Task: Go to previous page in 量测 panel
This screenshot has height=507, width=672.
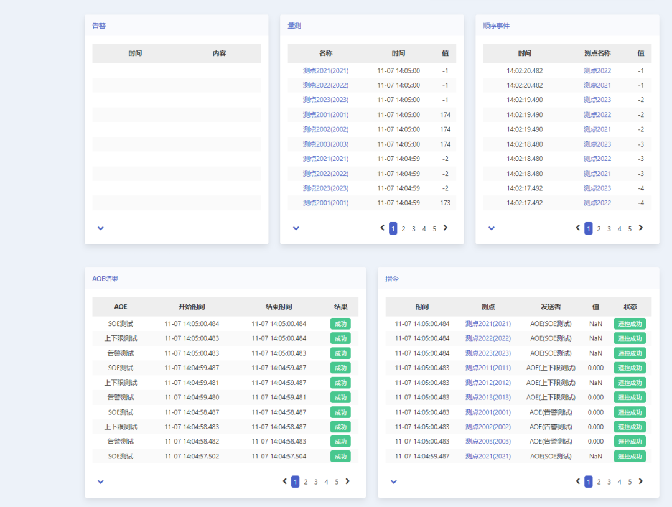Action: (382, 228)
